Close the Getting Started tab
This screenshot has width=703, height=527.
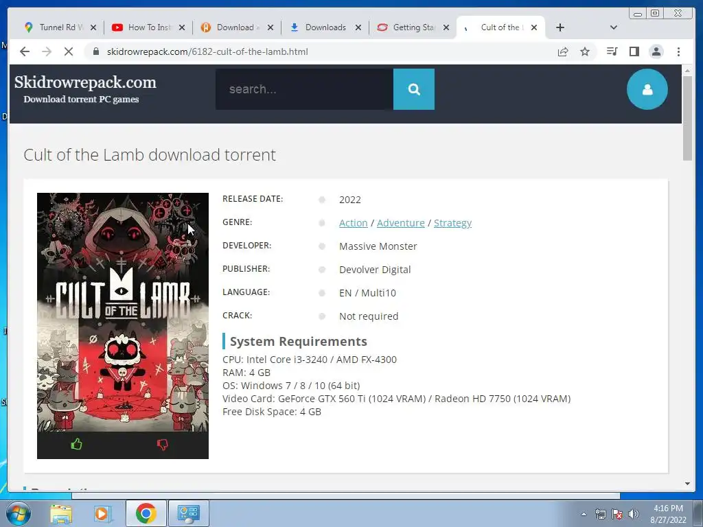point(446,27)
